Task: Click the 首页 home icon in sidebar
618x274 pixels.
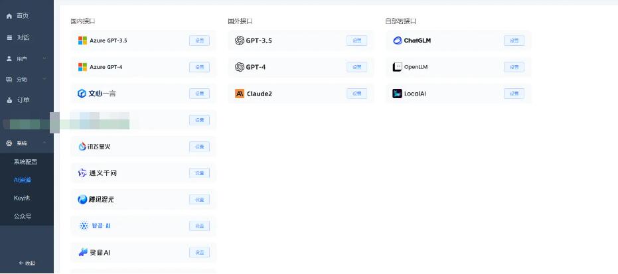Action: [x=9, y=15]
